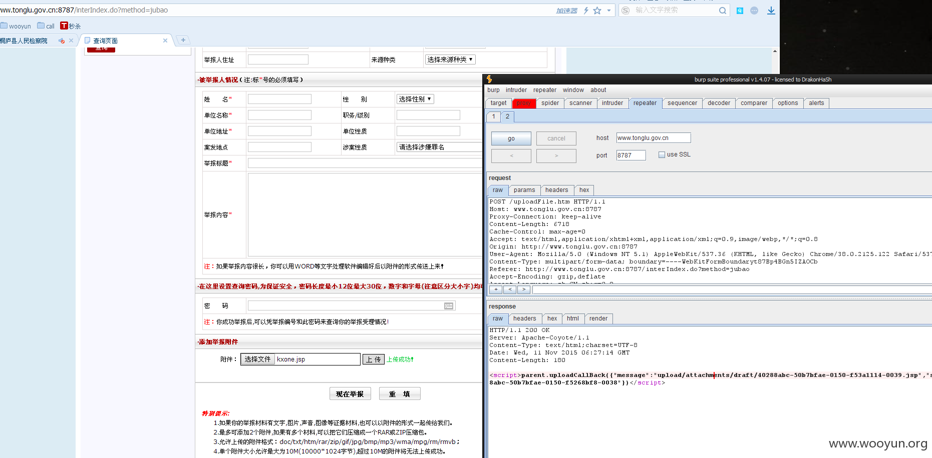Click the host field www.tonglu.gov.cn
Viewport: 932px width, 458px height.
coord(654,138)
